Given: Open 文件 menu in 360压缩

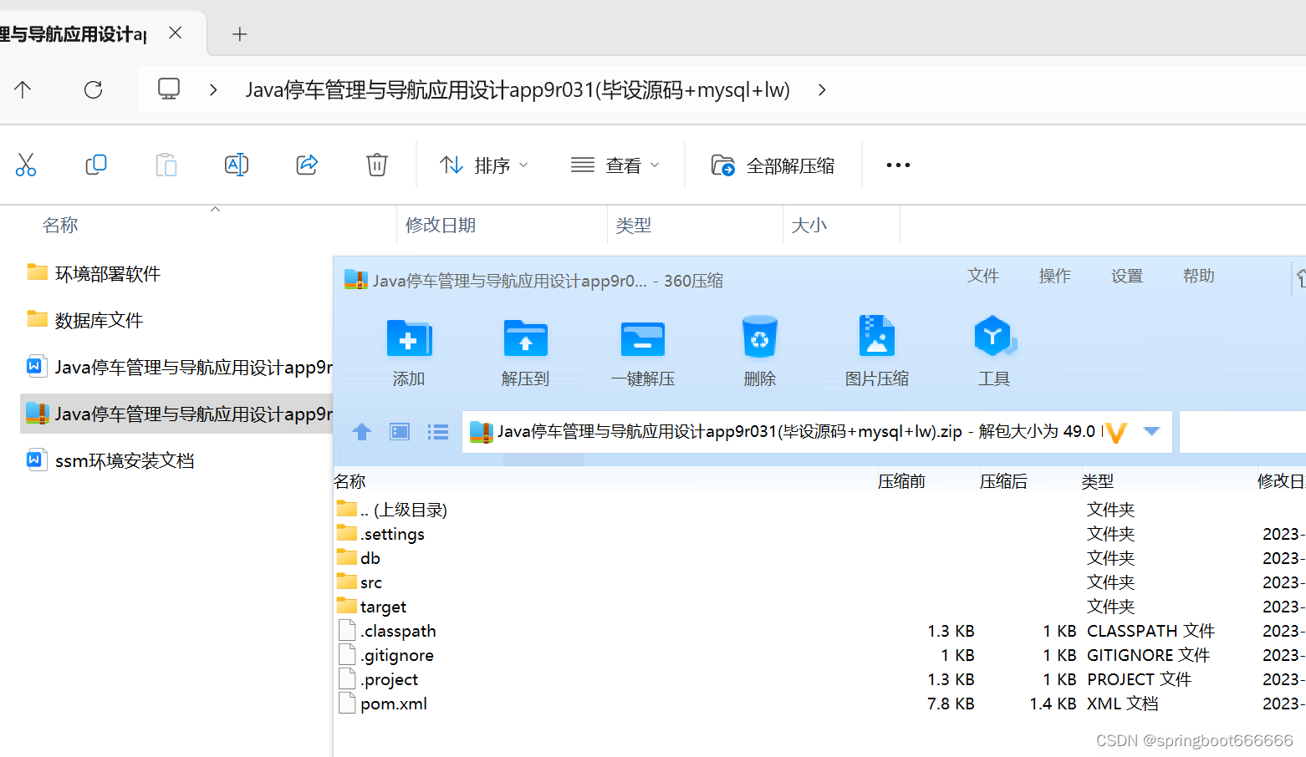Looking at the screenshot, I should coord(983,276).
